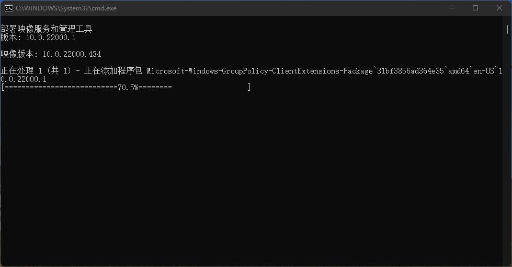The height and width of the screenshot is (267, 512).
Task: Minimize the cmd.exe window
Action: pyautogui.click(x=452, y=8)
